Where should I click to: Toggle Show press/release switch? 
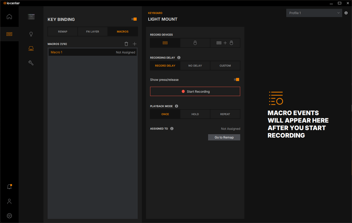tap(237, 79)
